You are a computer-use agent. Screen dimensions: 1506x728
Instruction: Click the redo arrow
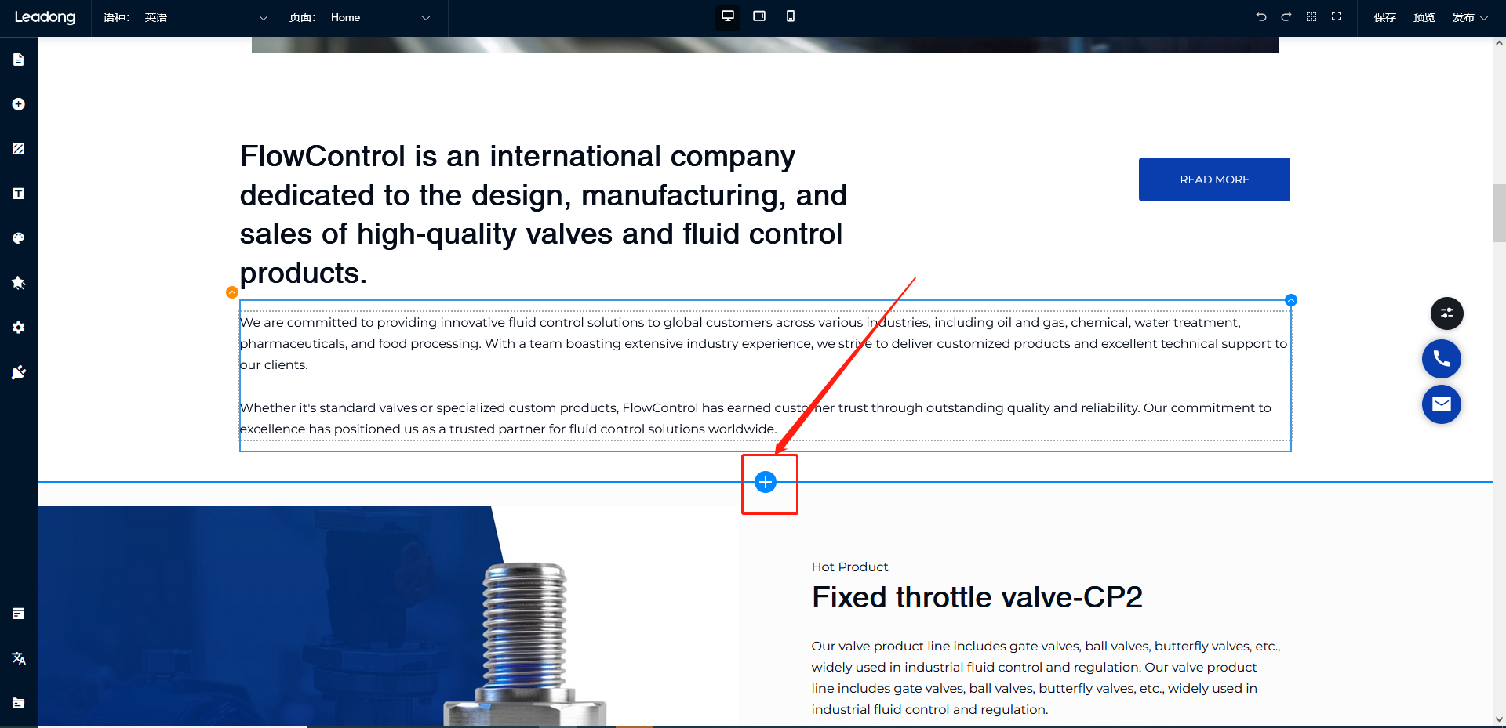tap(1286, 16)
